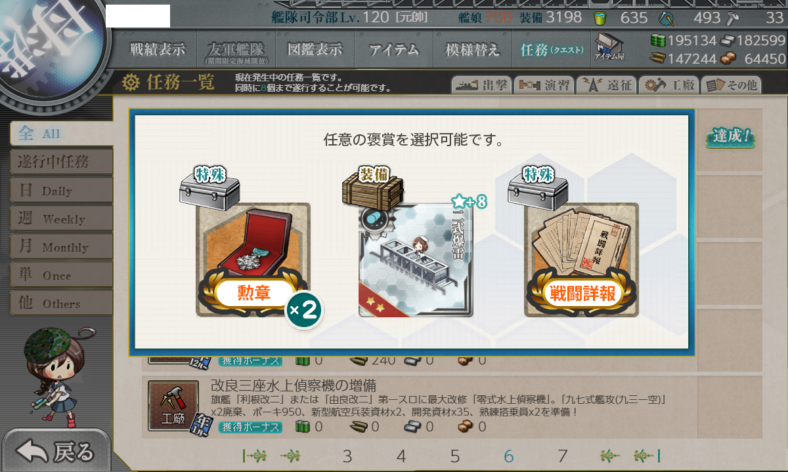The image size is (788, 472).
Task: Jump to the first quest page
Action: click(255, 456)
